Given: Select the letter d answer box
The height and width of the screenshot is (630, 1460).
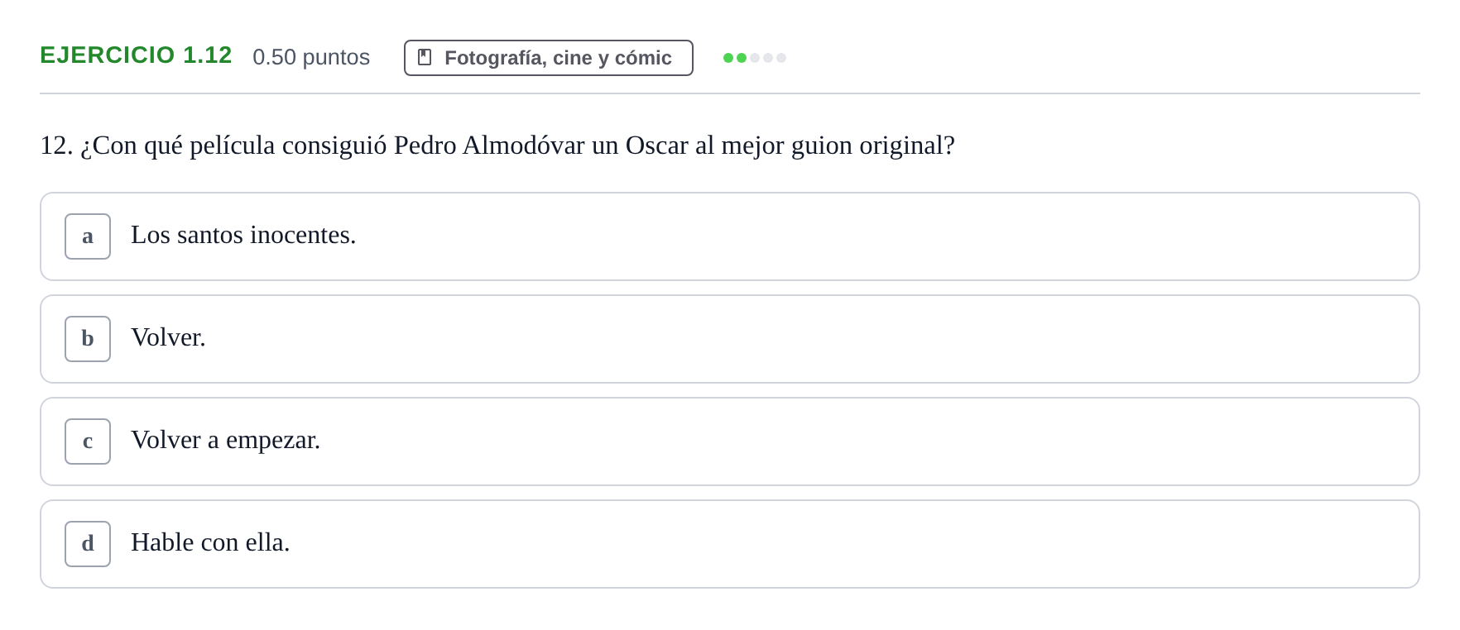Looking at the screenshot, I should click(x=88, y=544).
